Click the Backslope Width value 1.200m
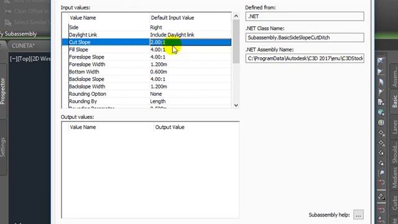The image size is (398, 224). [159, 86]
